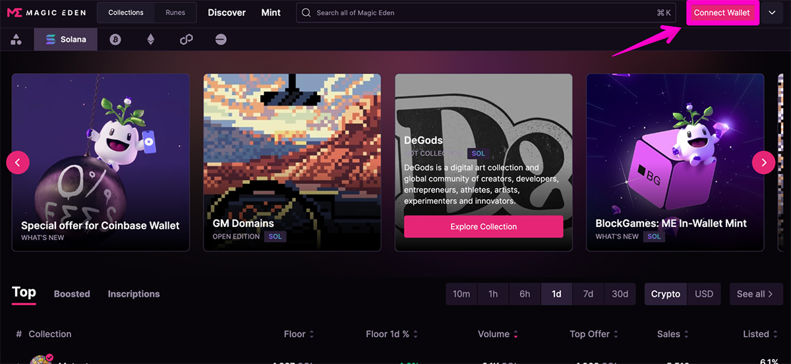Click Explore Collection button

484,227
